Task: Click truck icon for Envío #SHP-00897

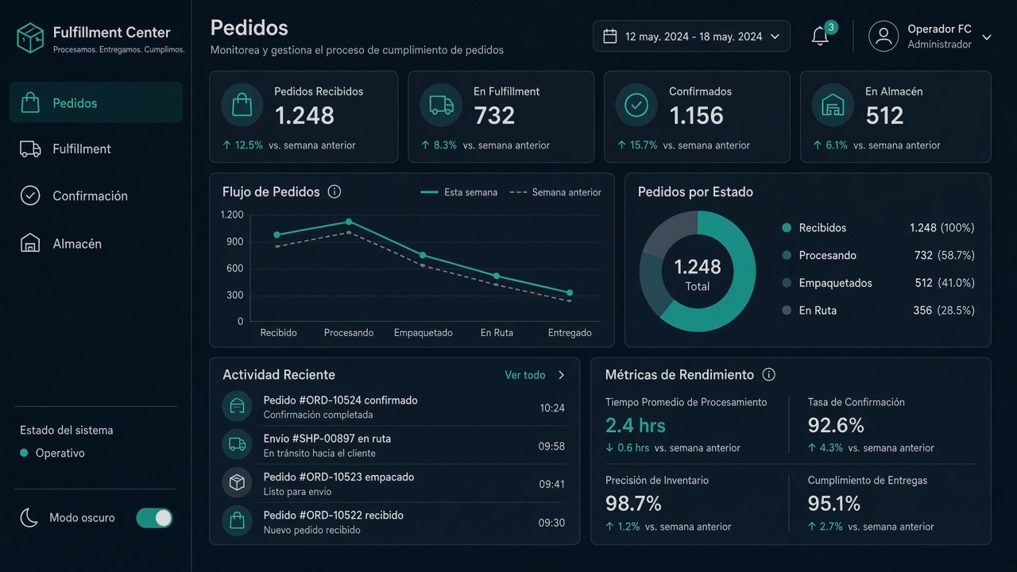Action: tap(237, 445)
